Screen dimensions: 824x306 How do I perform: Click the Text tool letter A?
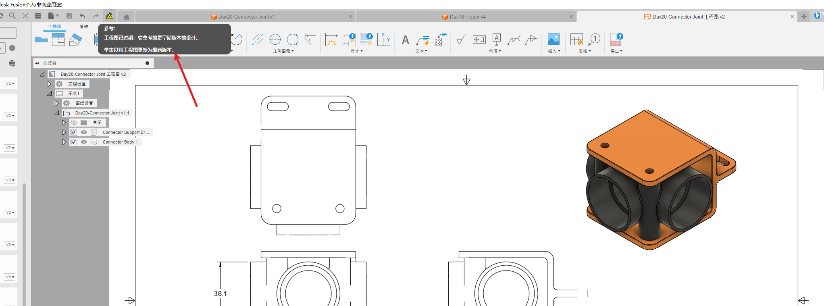pyautogui.click(x=405, y=40)
